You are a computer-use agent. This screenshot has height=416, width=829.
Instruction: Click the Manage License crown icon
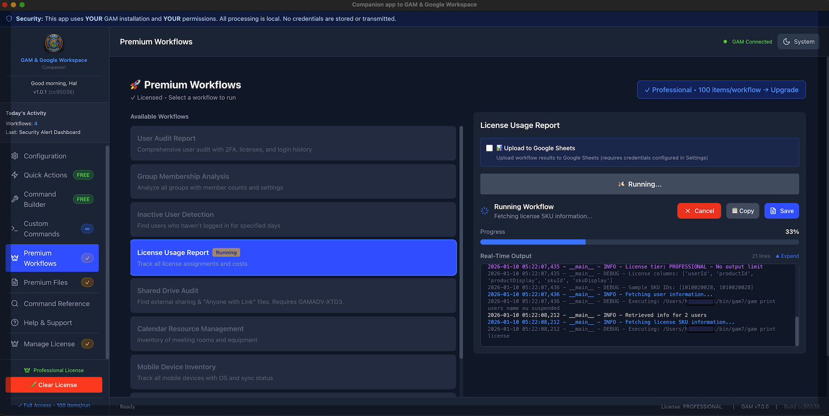click(15, 344)
